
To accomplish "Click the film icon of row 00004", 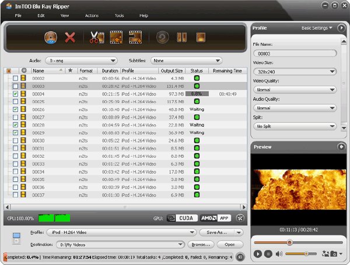I will (x=23, y=94).
